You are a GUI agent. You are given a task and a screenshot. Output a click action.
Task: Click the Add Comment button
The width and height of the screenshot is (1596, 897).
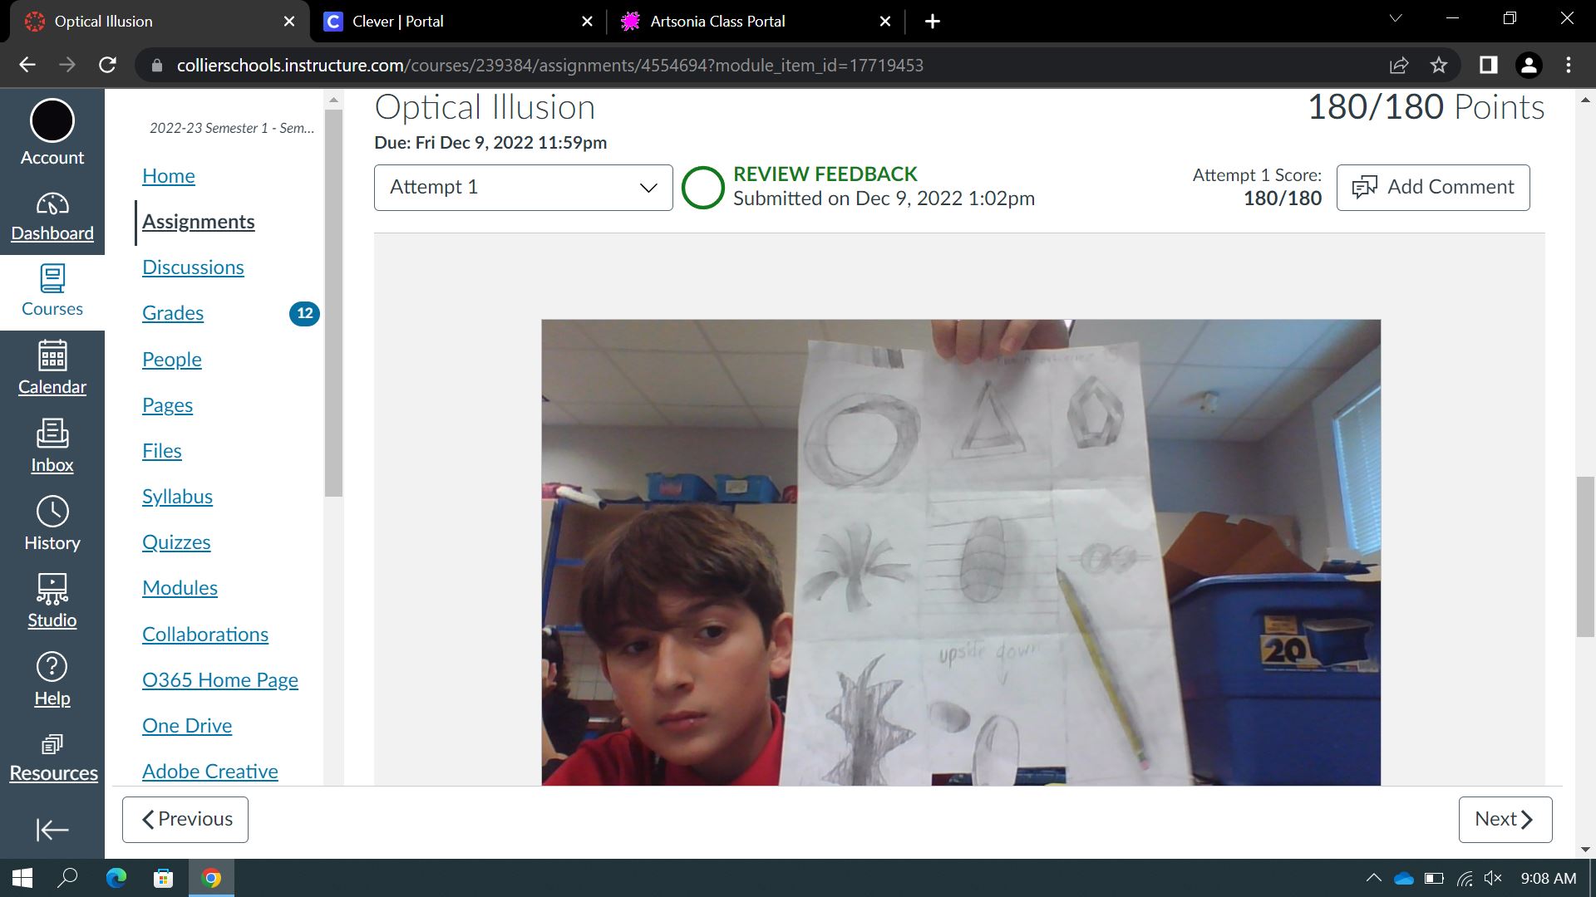tap(1432, 187)
